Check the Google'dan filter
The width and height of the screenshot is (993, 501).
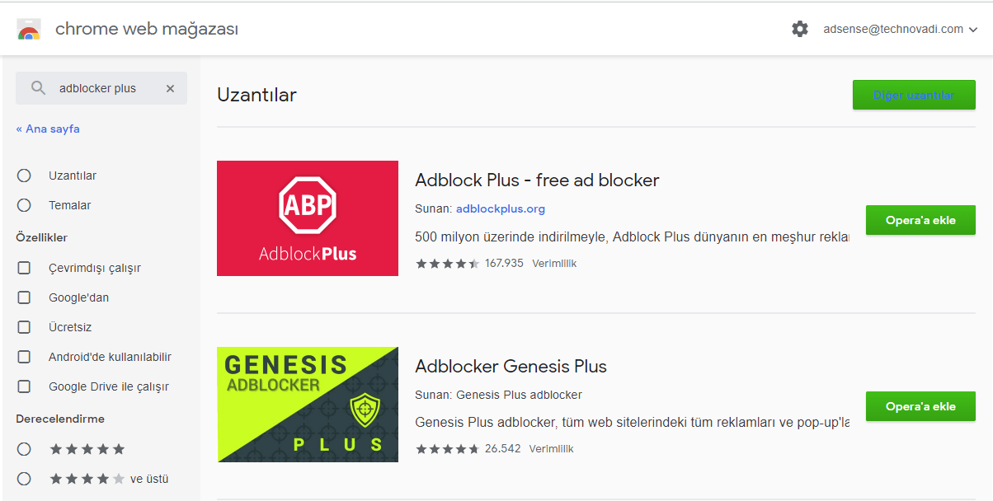tap(24, 297)
